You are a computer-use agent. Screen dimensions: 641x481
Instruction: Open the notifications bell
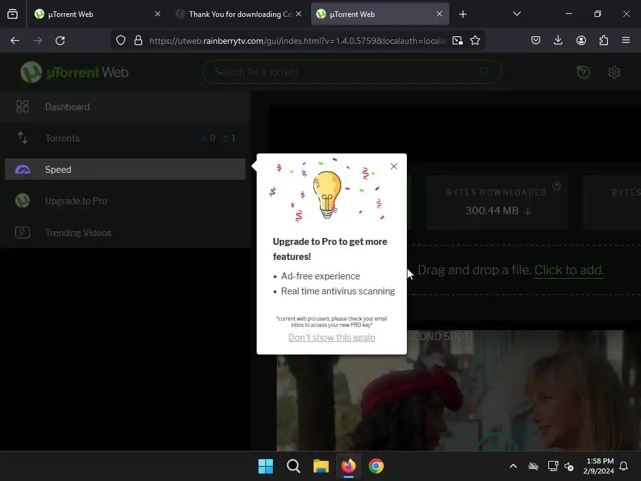[x=623, y=466]
